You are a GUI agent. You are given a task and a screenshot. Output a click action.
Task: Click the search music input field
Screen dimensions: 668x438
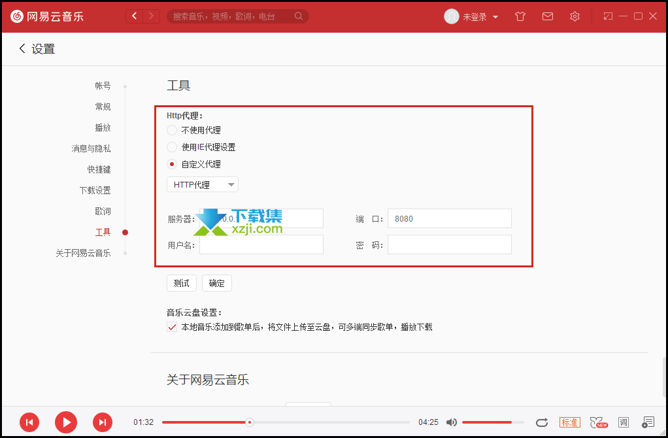pyautogui.click(x=232, y=16)
